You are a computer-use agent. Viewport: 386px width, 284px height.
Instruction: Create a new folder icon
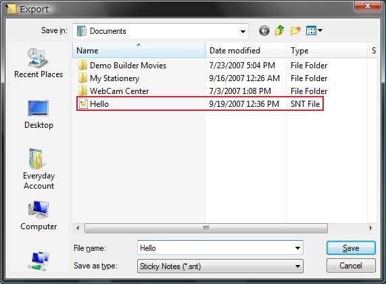(x=295, y=31)
